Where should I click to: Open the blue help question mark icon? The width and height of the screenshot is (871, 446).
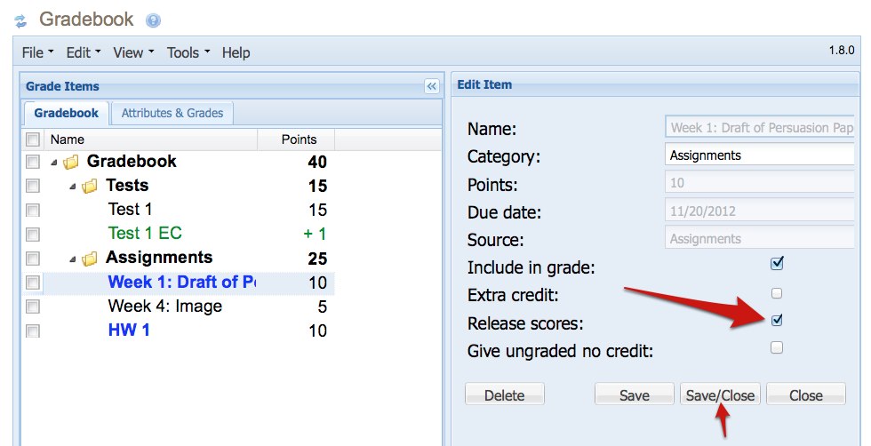153,20
